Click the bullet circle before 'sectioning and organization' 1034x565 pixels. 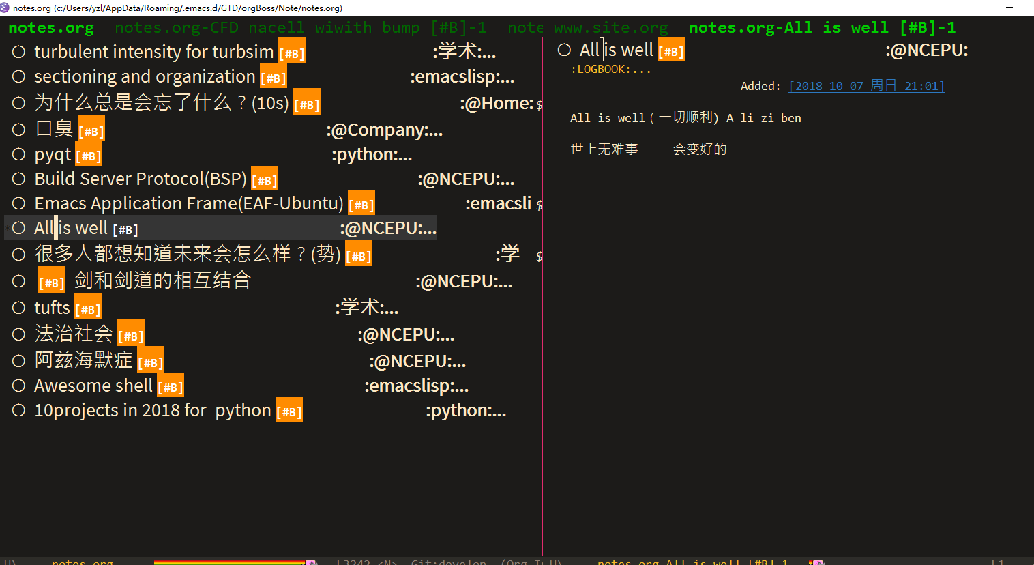[x=19, y=76]
